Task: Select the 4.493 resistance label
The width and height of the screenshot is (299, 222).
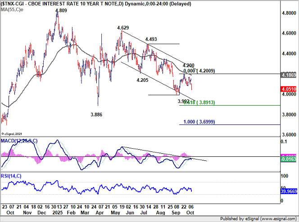Action: (x=151, y=39)
